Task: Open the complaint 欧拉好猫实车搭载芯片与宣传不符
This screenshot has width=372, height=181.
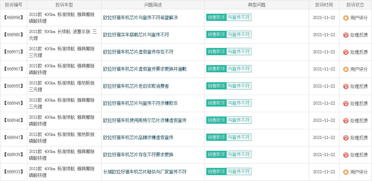Action: point(136,35)
